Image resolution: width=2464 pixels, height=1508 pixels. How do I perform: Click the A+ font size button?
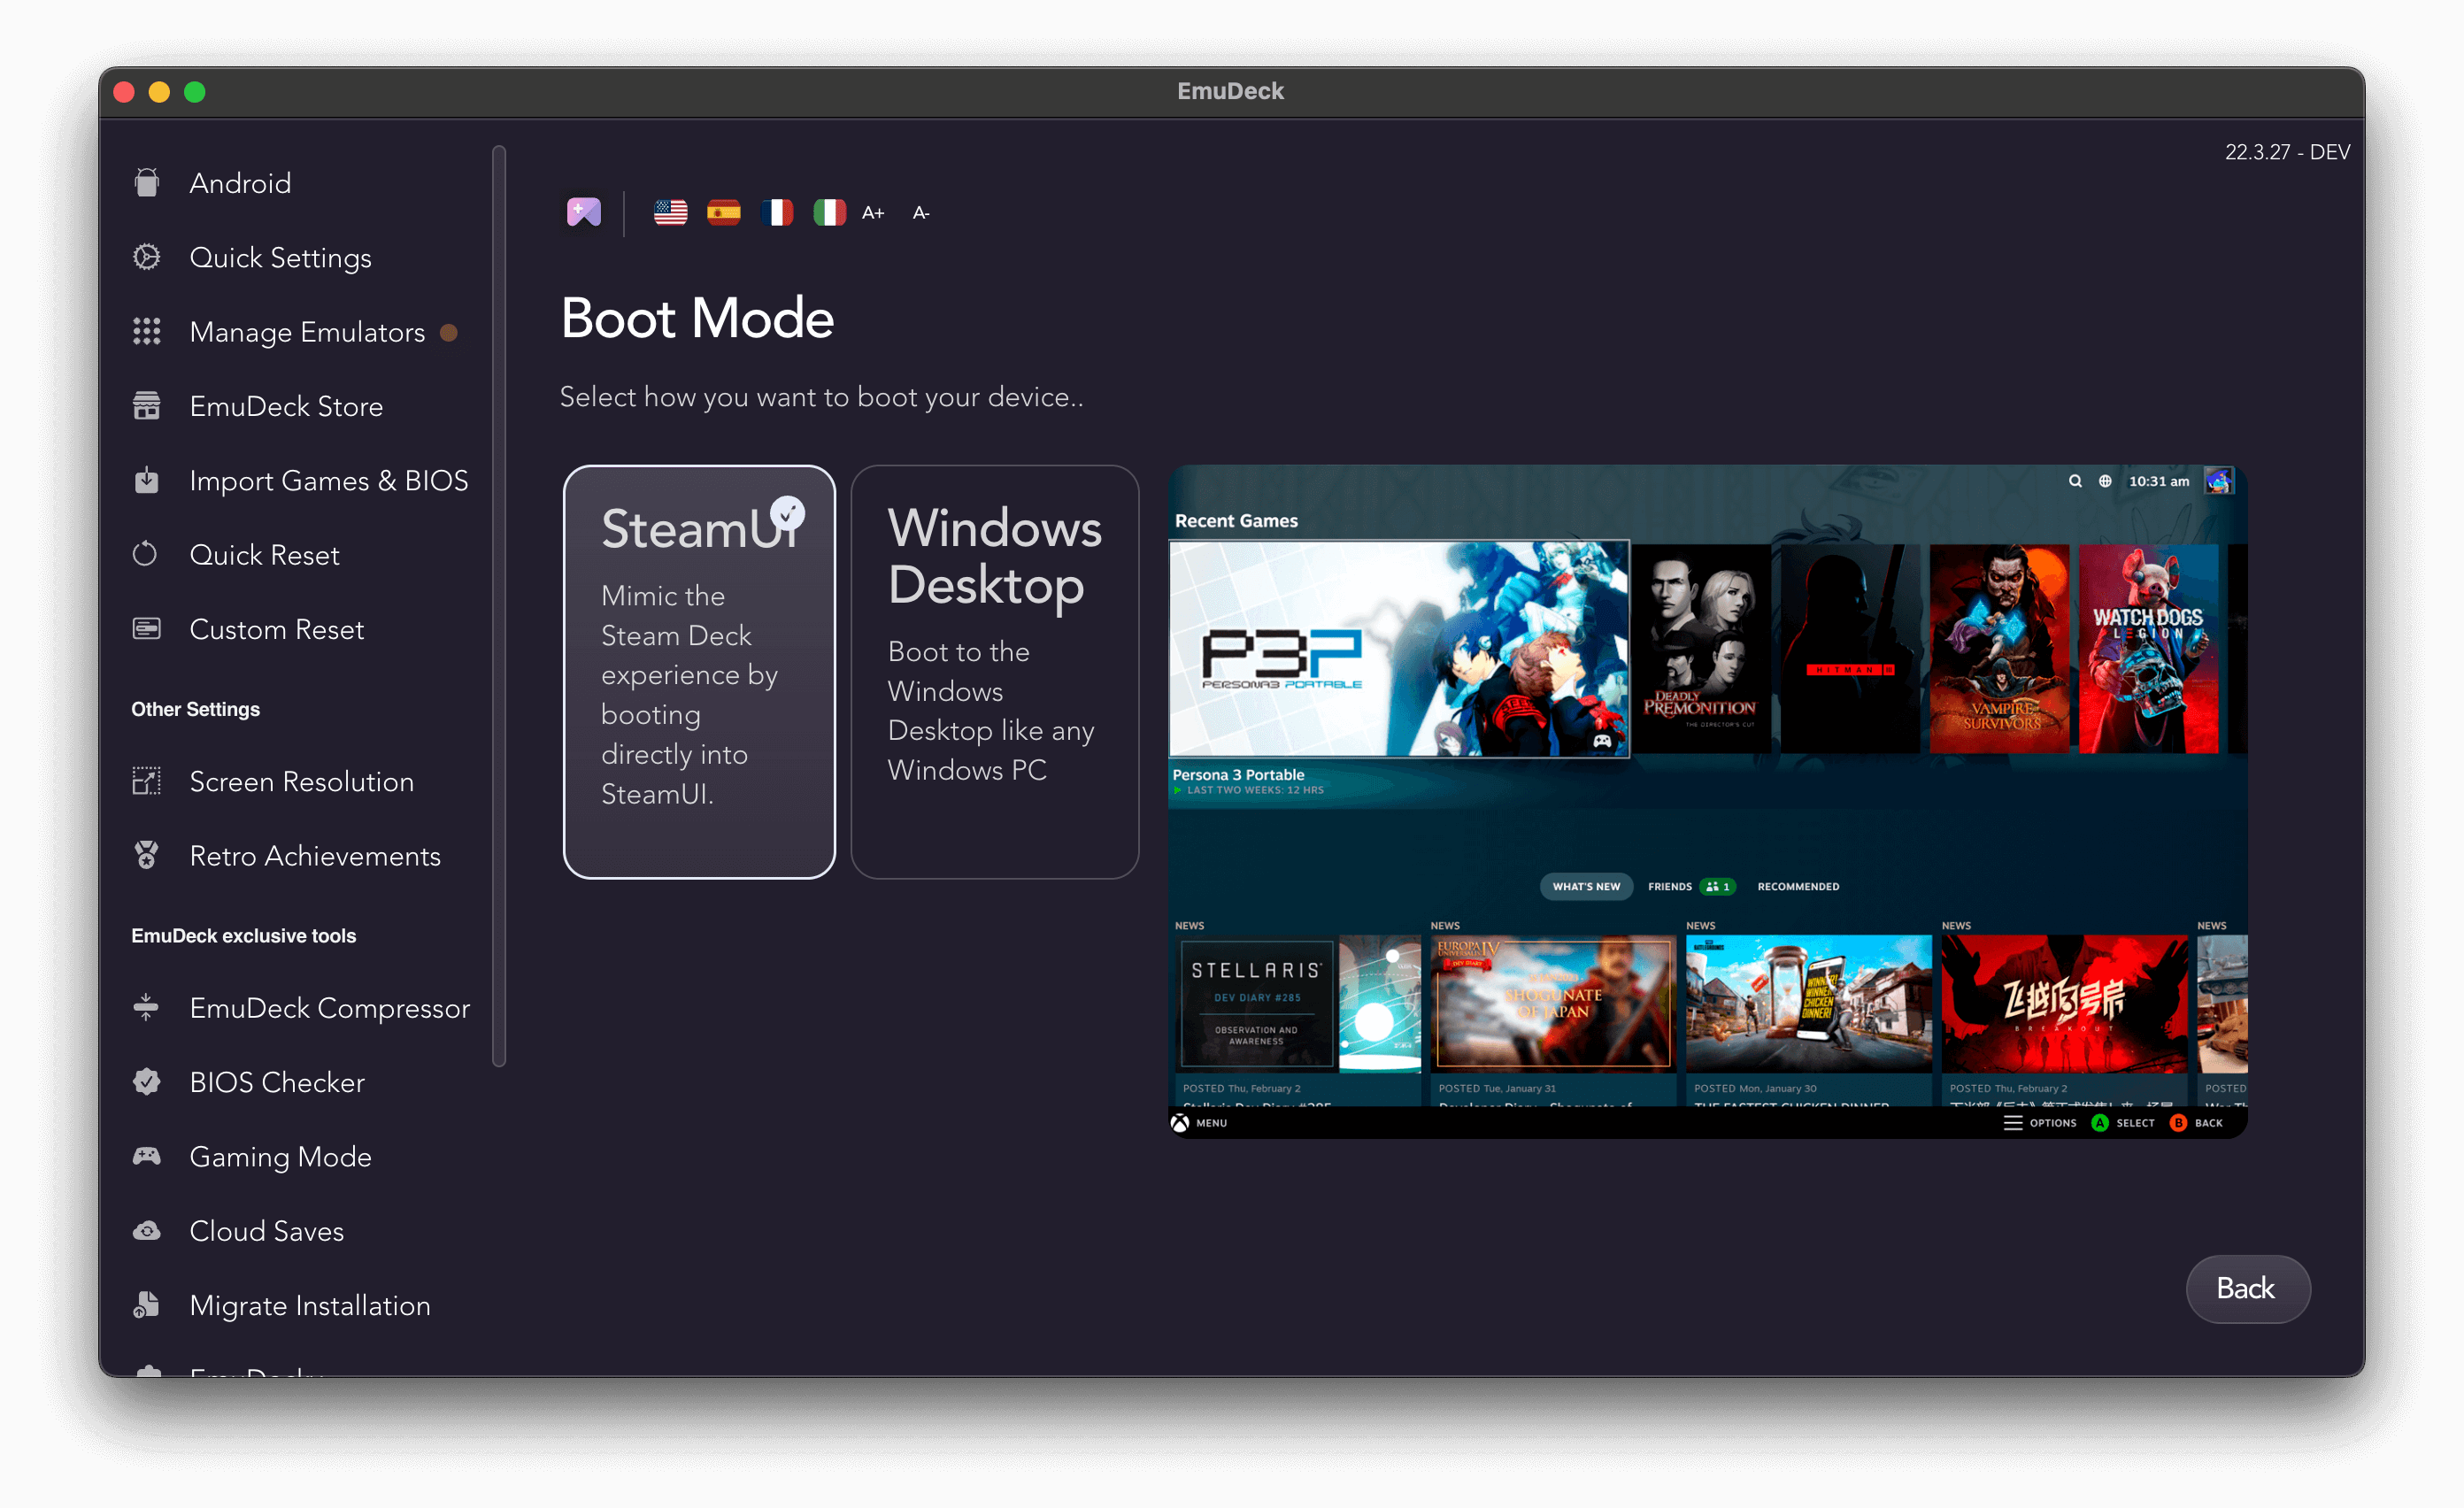point(873,213)
